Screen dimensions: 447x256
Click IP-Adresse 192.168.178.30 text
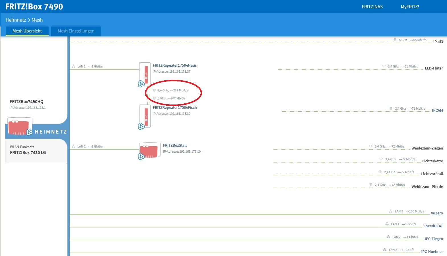[x=172, y=114]
